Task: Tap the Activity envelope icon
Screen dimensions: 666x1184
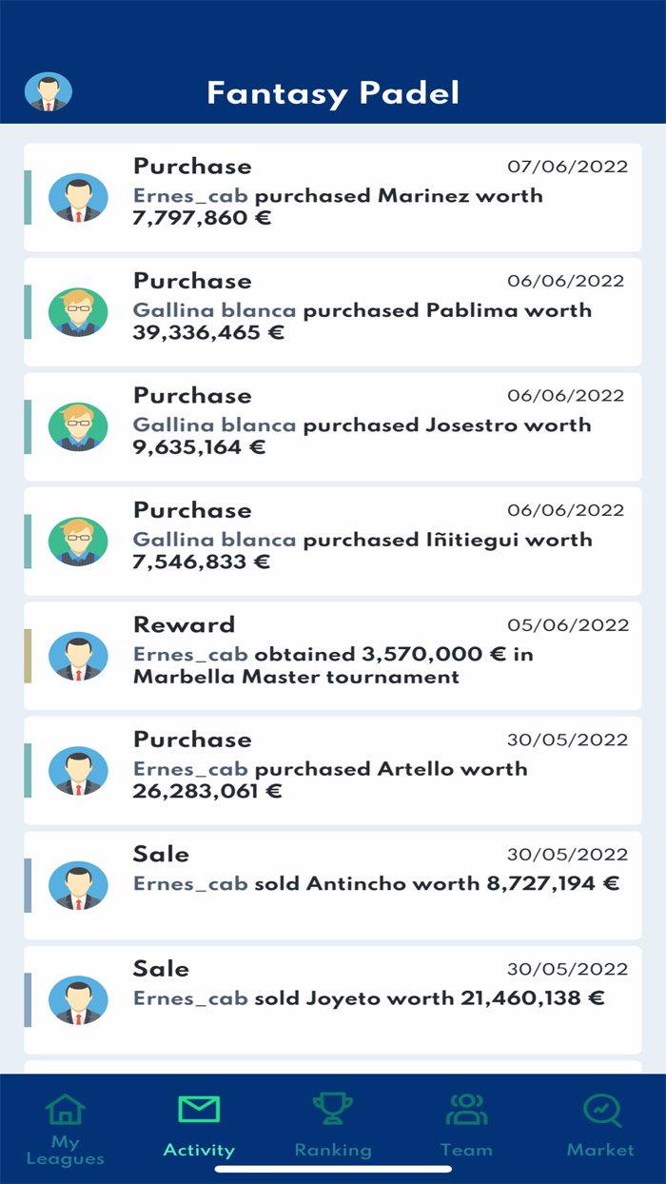Action: 199,1110
